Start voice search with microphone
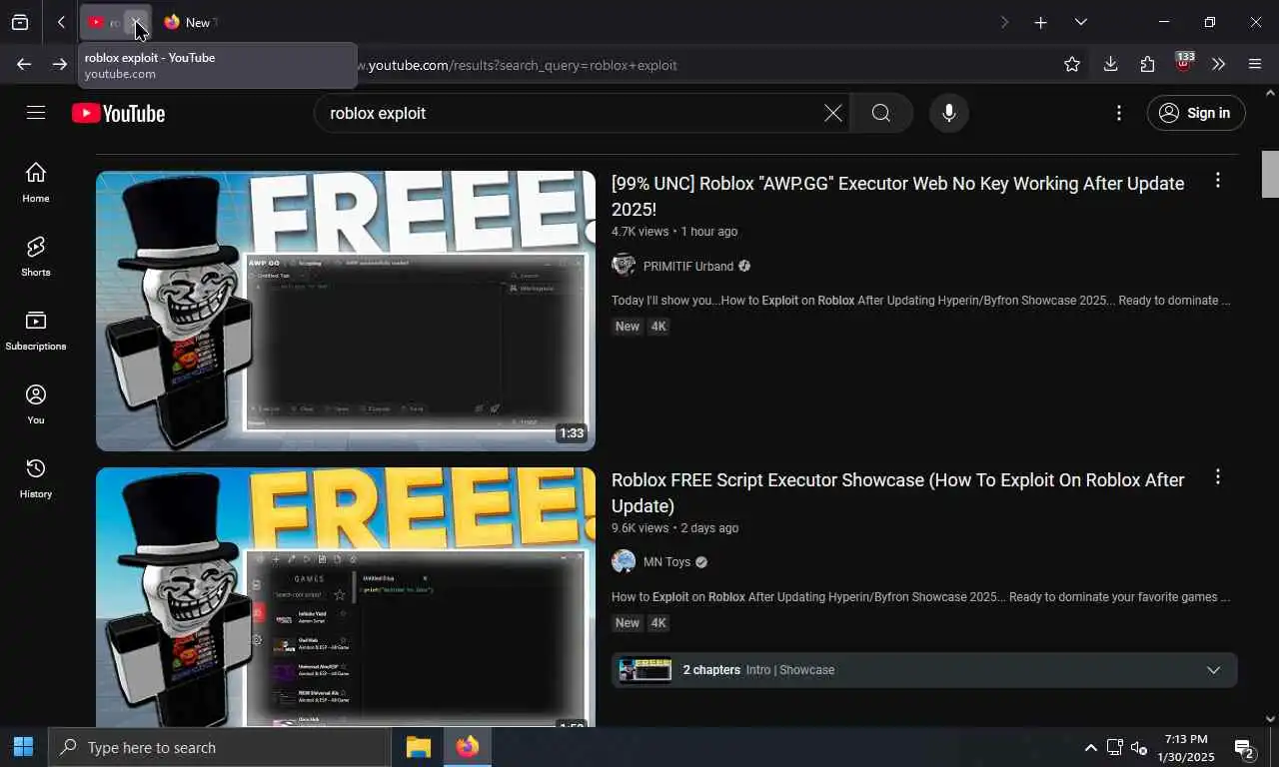This screenshot has height=767, width=1279. coord(949,113)
